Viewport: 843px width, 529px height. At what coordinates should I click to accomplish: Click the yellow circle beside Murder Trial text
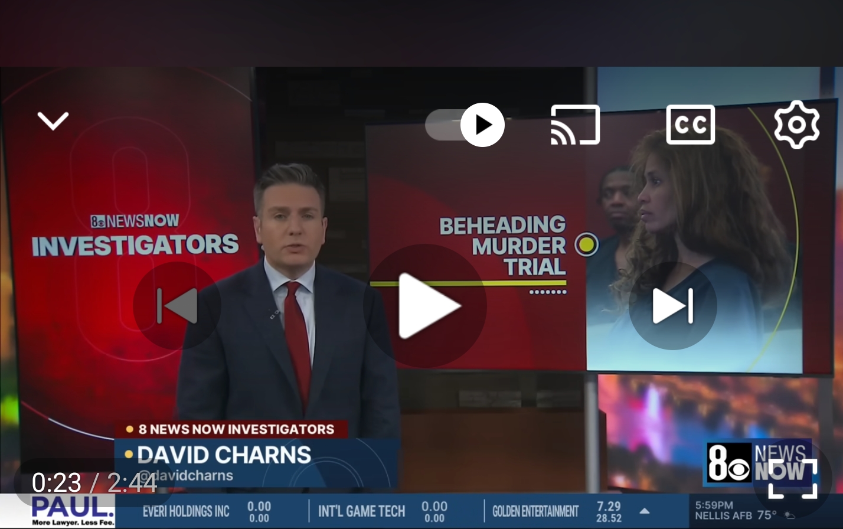(x=586, y=244)
